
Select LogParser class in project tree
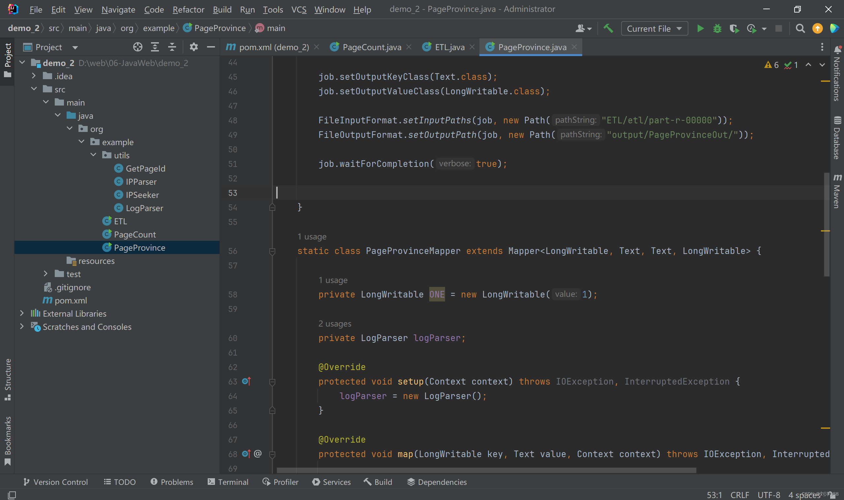coord(139,208)
